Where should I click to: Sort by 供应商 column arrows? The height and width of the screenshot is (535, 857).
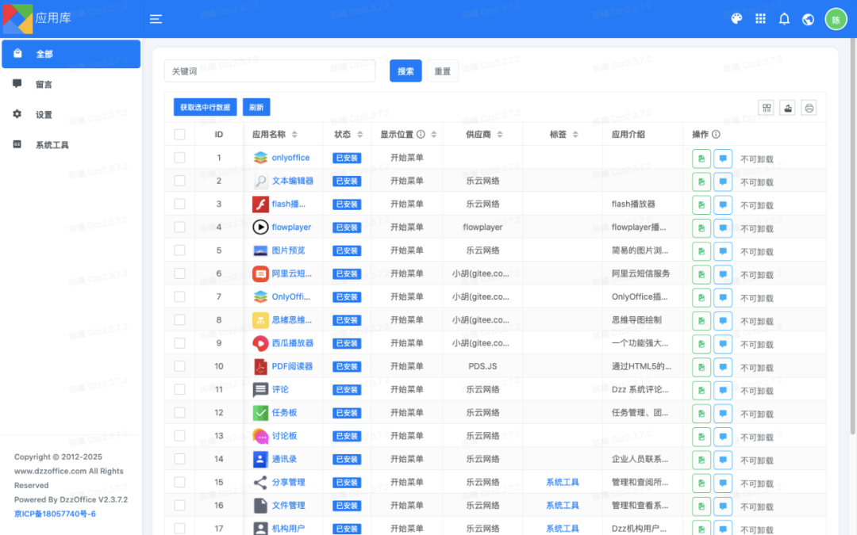point(500,134)
